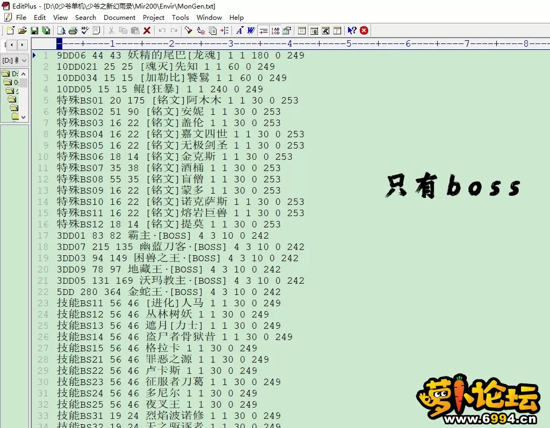Click the line '10DD021 25 25 [魂灭]先知'
The height and width of the screenshot is (428, 550).
pos(165,67)
